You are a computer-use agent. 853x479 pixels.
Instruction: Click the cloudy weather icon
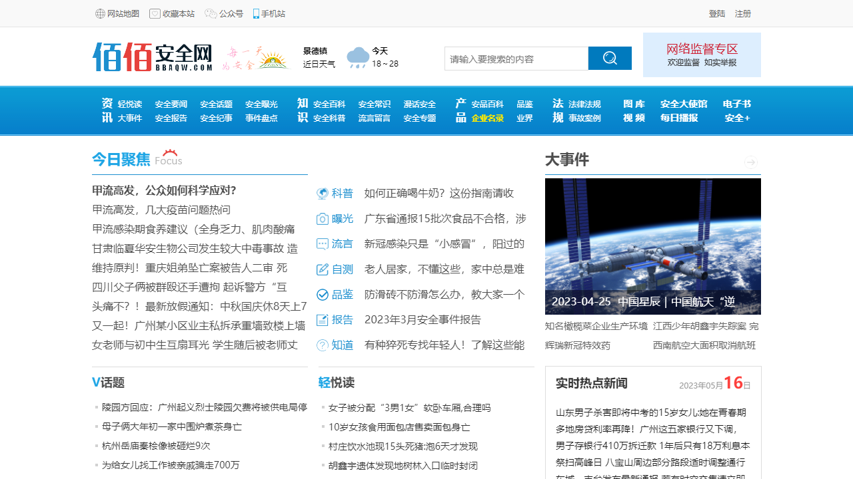click(358, 57)
